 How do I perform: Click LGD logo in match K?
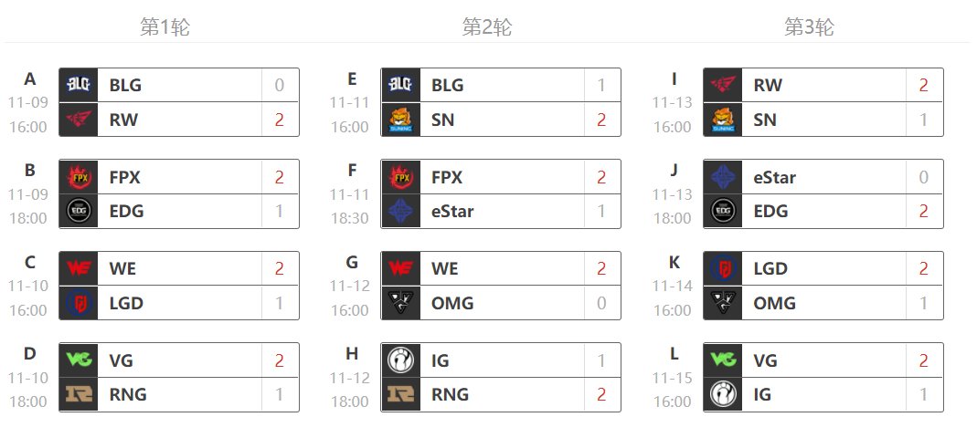coord(723,269)
